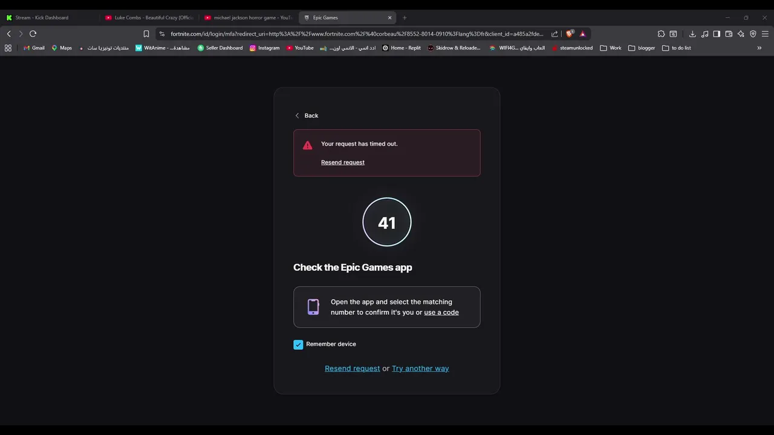Reload the page with the refresh icon
Viewport: 774px width, 435px height.
coord(33,34)
